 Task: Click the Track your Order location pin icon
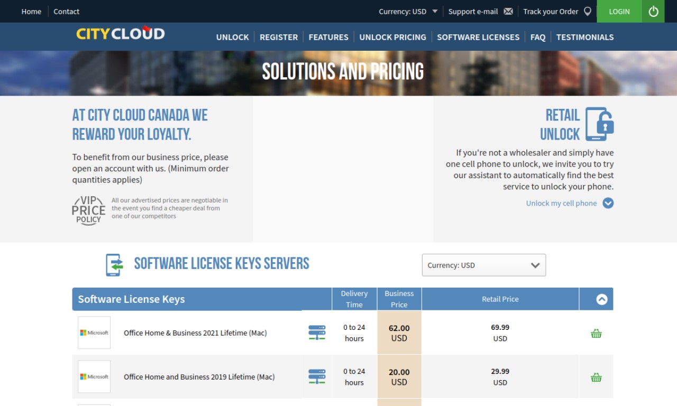pyautogui.click(x=588, y=11)
